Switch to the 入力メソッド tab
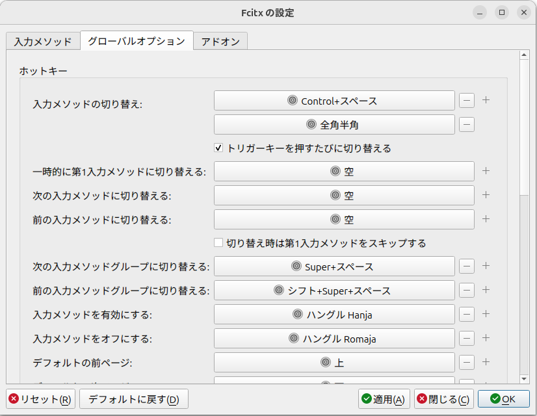Image resolution: width=537 pixels, height=416 pixels. click(x=43, y=41)
